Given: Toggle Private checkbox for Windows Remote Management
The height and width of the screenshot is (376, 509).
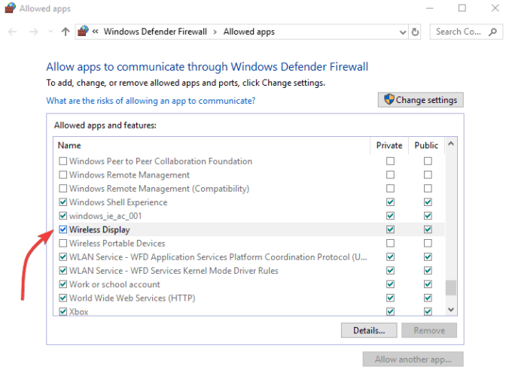Looking at the screenshot, I should pyautogui.click(x=390, y=175).
